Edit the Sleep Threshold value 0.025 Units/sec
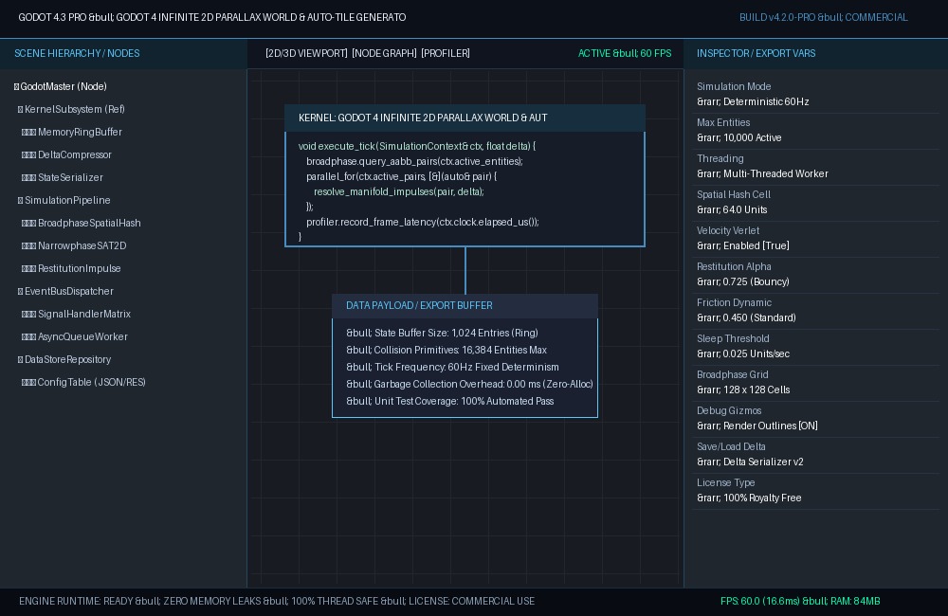Image resolution: width=948 pixels, height=616 pixels. (743, 353)
